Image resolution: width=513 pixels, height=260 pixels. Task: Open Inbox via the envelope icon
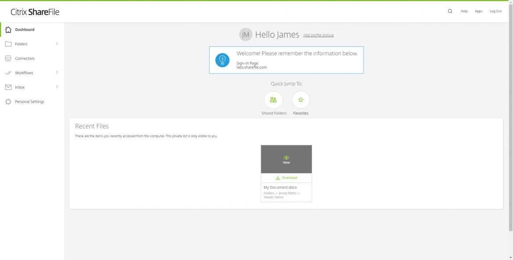7,87
